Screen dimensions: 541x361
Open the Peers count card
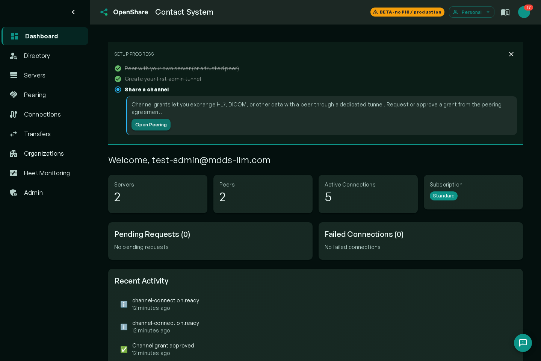tap(263, 194)
